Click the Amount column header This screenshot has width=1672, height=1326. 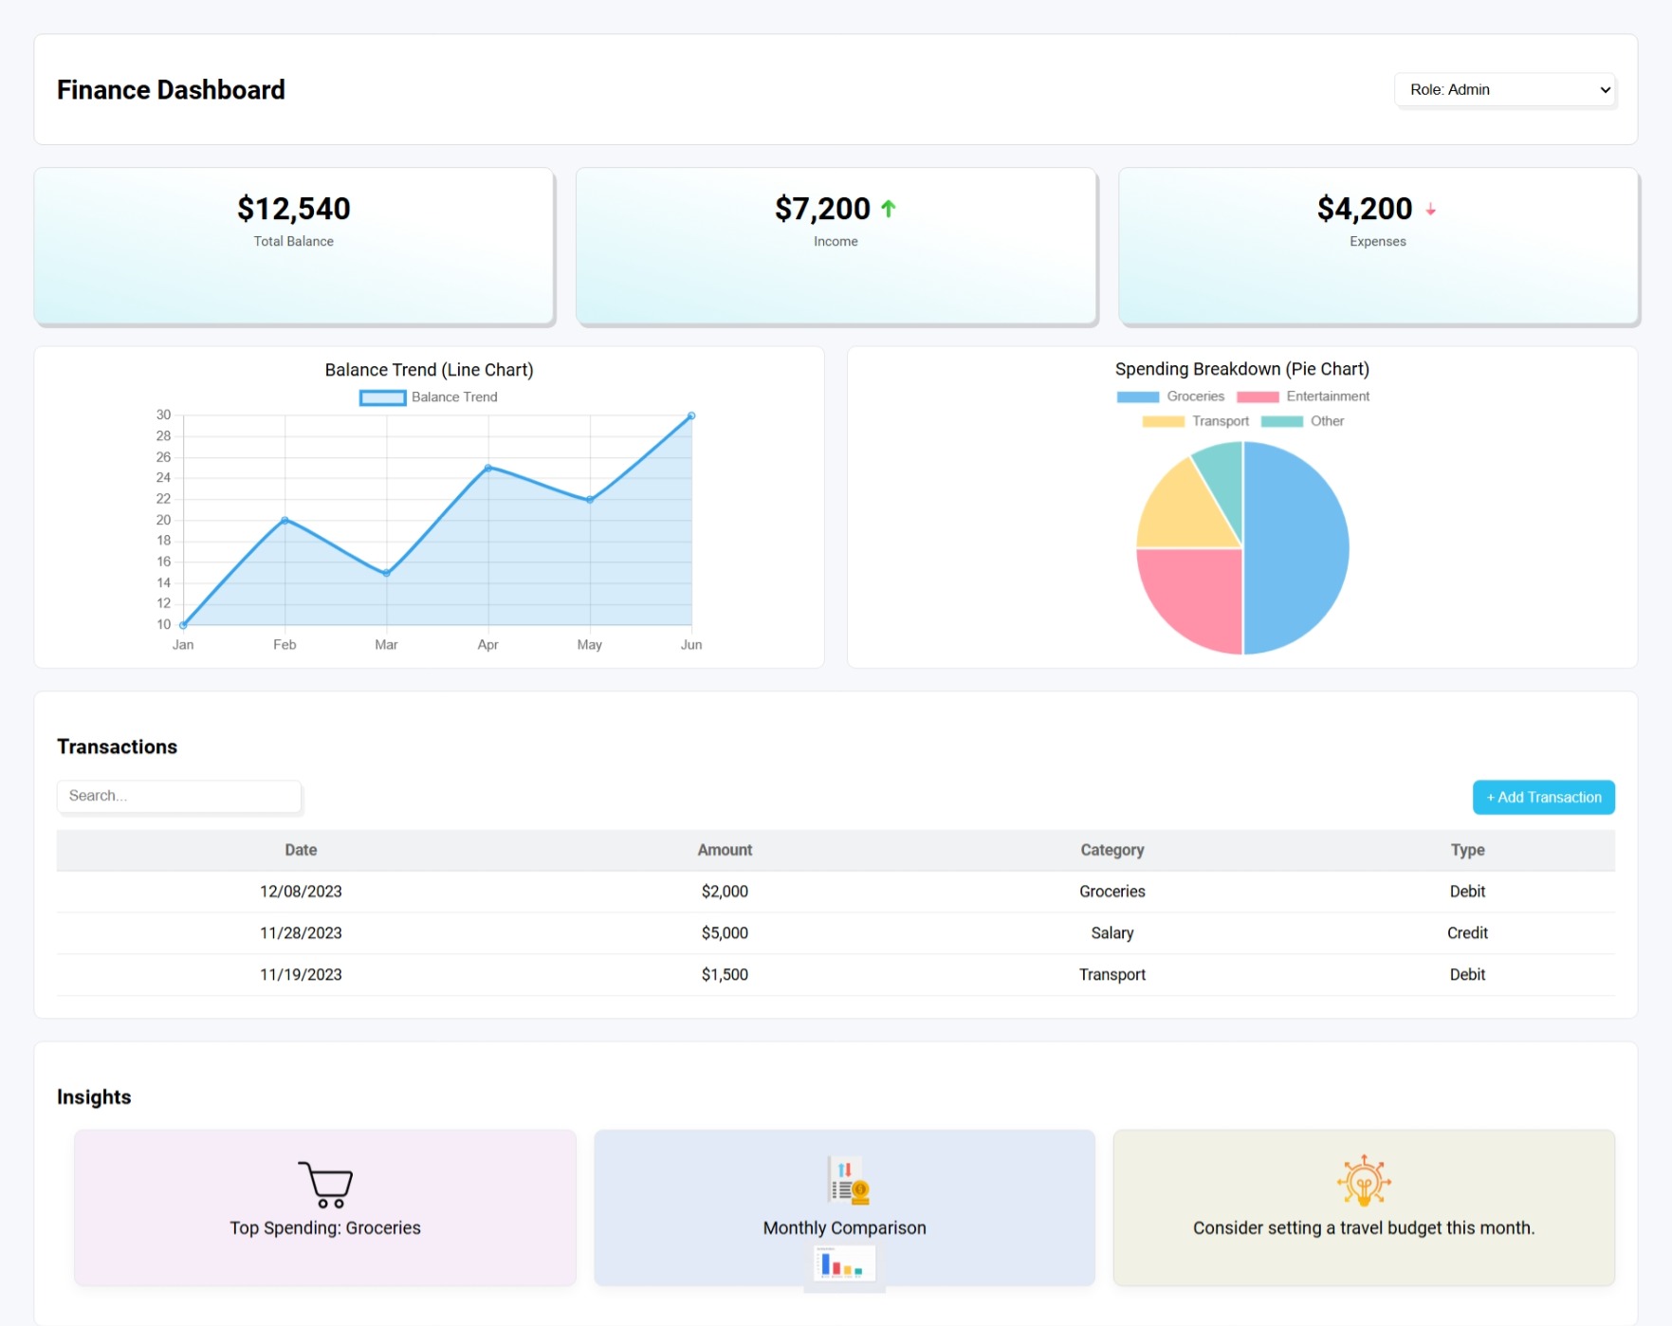pos(725,851)
